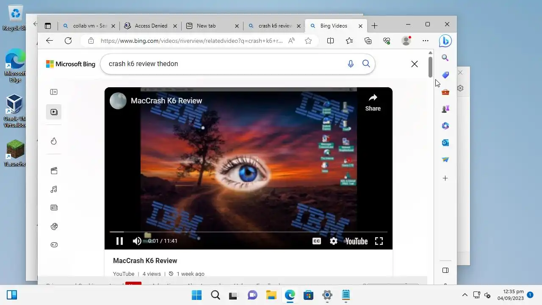
Task: Open Windows Start button
Action: (x=196, y=295)
